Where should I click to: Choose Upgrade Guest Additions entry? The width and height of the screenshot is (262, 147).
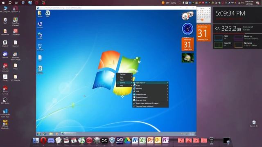pyautogui.click(x=150, y=106)
